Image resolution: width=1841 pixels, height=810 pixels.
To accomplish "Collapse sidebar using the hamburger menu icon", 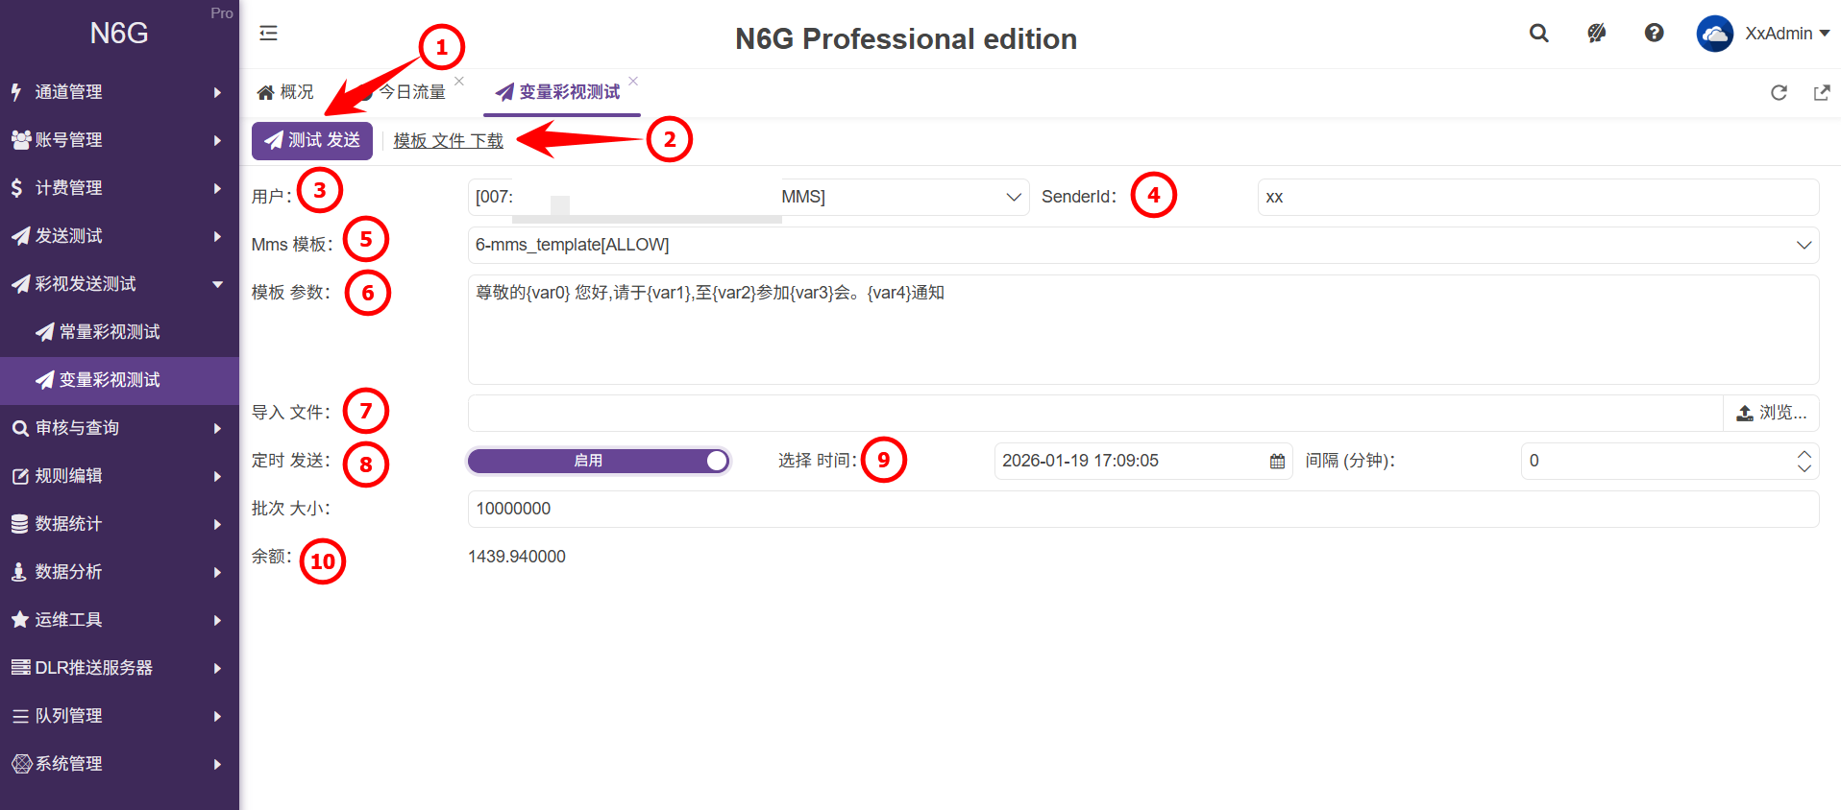I will 268,34.
